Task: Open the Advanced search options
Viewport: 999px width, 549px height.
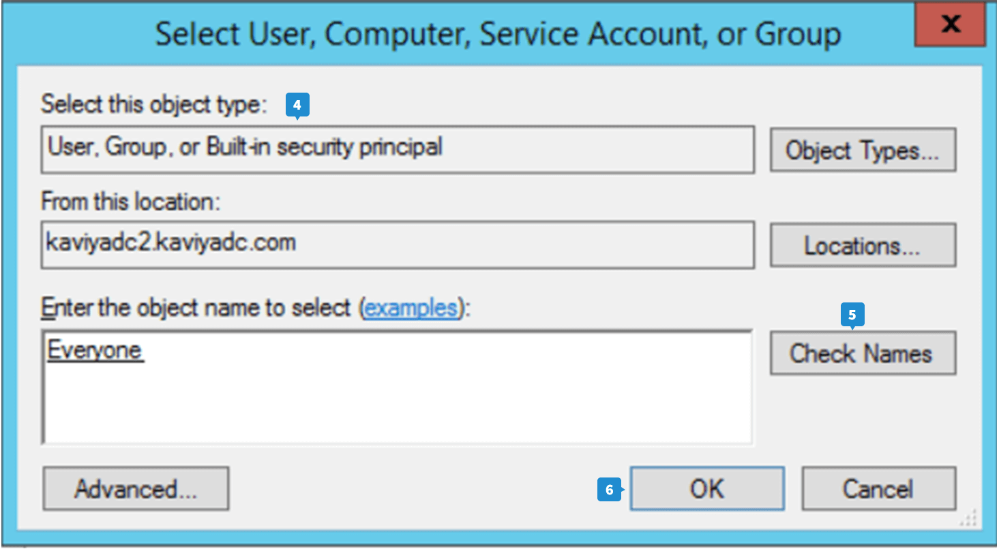Action: coord(136,488)
